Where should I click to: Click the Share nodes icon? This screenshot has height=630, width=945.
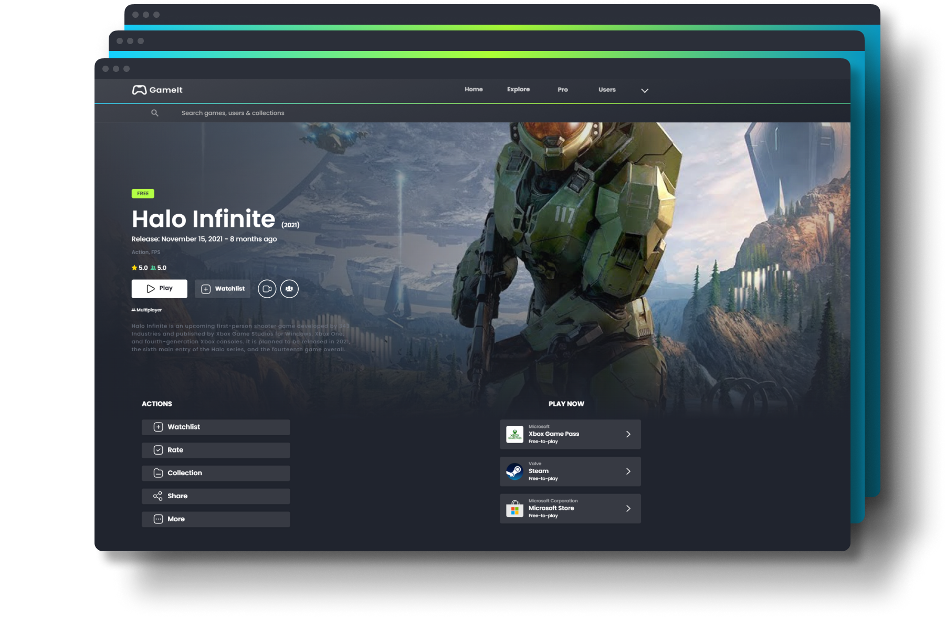158,496
